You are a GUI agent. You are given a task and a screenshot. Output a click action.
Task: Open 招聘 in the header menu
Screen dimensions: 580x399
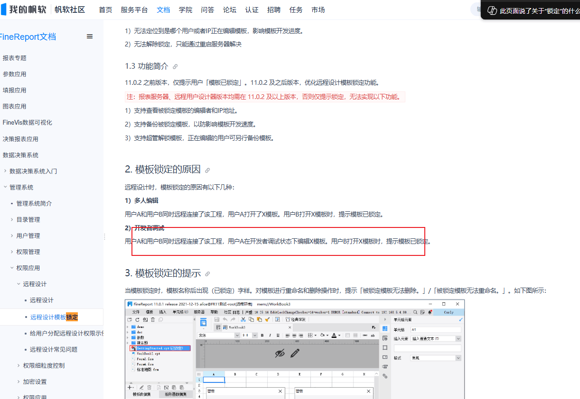click(274, 9)
